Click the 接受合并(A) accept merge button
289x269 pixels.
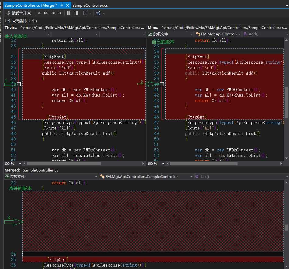19,13
